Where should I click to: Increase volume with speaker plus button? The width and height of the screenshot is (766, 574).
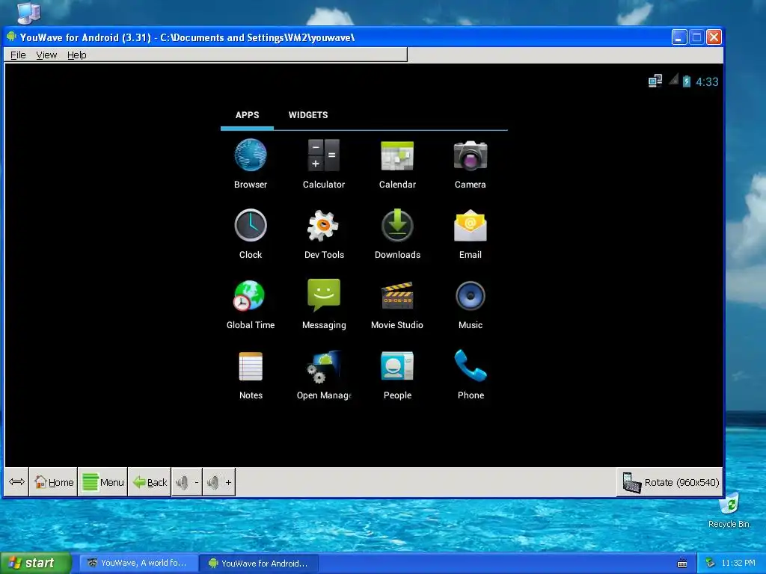[x=219, y=482]
